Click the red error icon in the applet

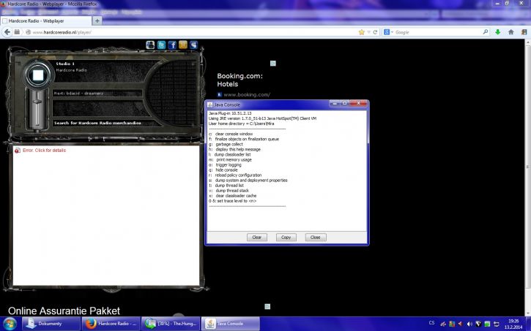coord(18,151)
